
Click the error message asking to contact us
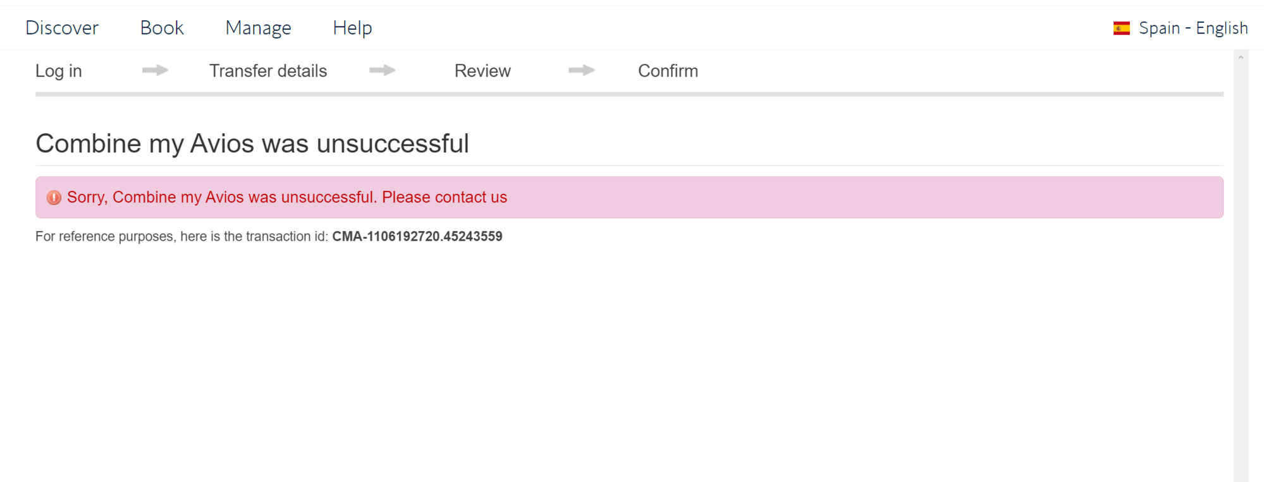287,197
